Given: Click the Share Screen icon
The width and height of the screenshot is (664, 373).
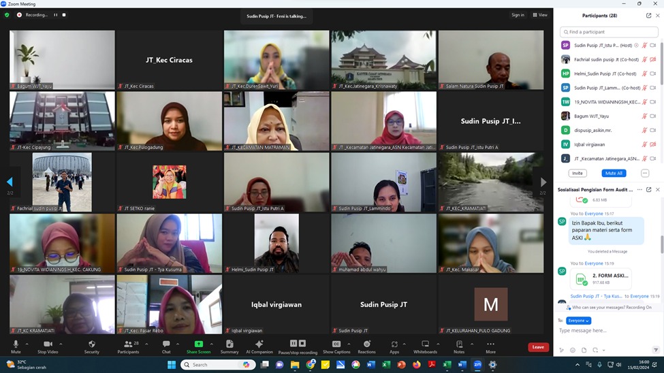Looking at the screenshot, I should click(198, 344).
